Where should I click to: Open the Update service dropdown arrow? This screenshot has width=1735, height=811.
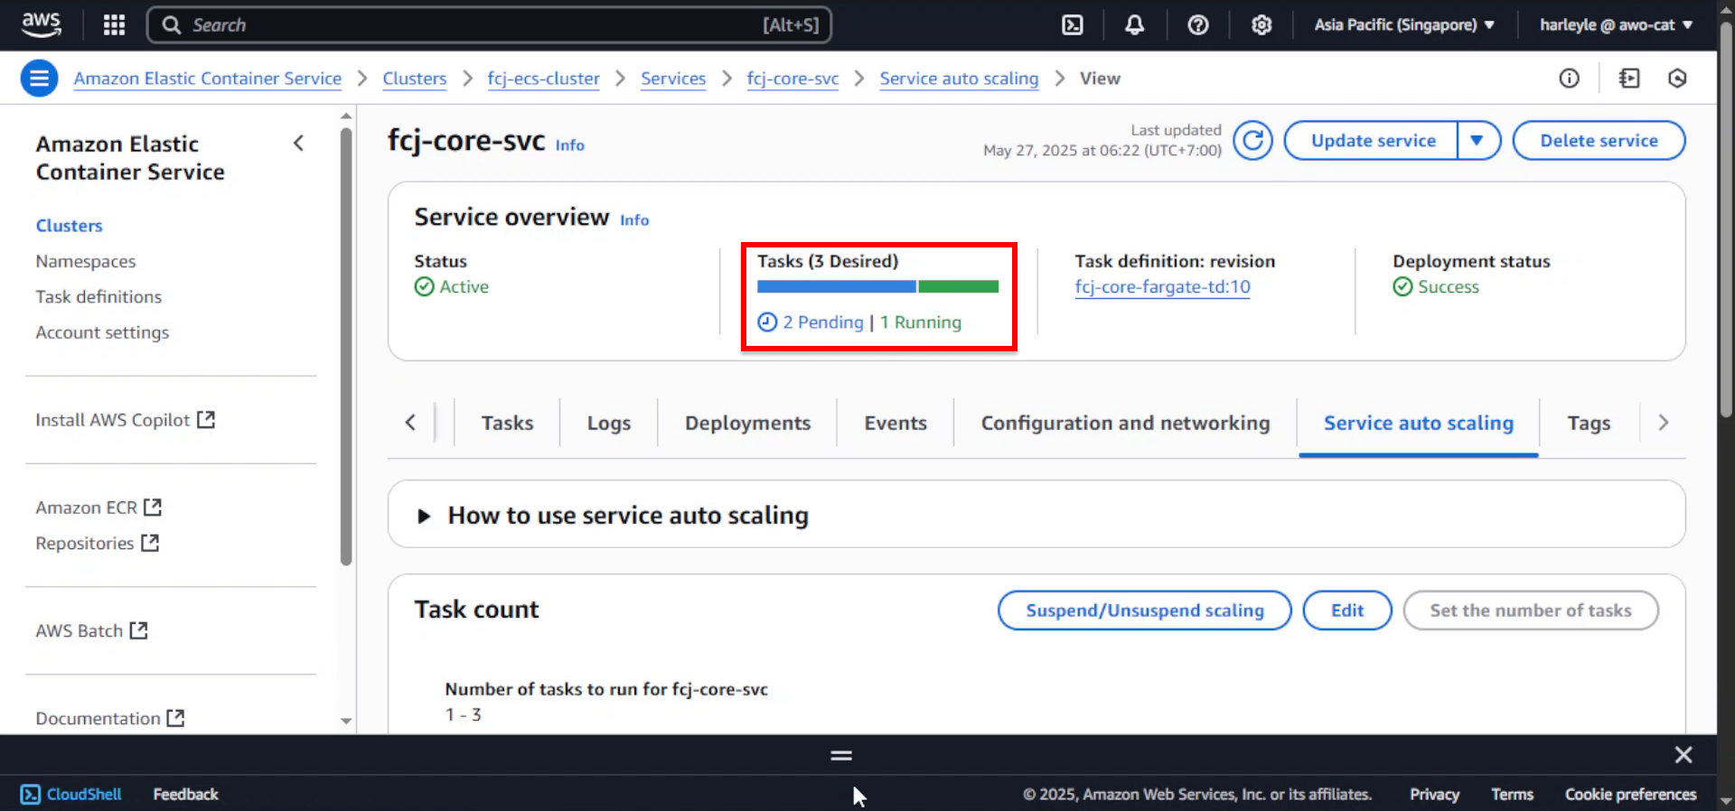tap(1477, 140)
